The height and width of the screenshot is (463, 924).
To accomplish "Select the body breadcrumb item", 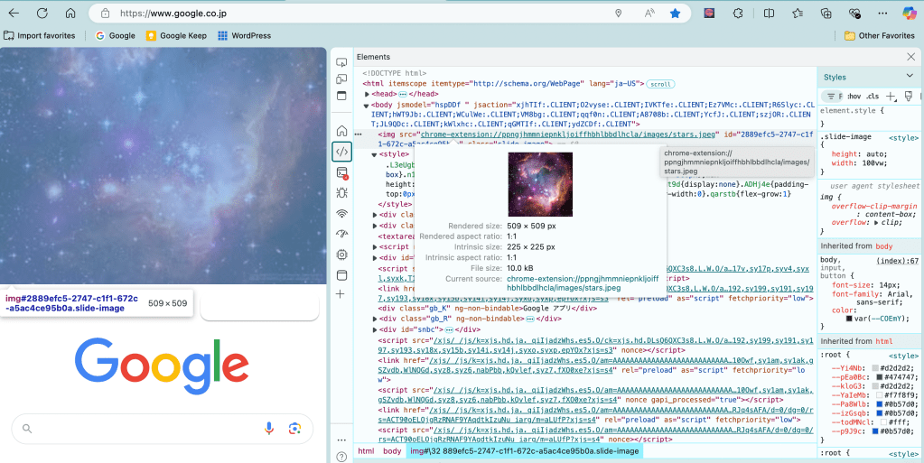I will coord(392,450).
